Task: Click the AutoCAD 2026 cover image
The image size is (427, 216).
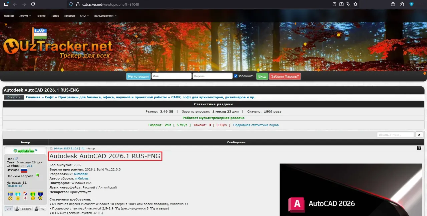Action: [x=351, y=190]
